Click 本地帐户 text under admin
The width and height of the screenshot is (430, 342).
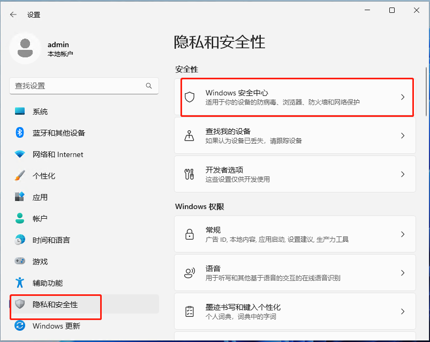pos(61,54)
